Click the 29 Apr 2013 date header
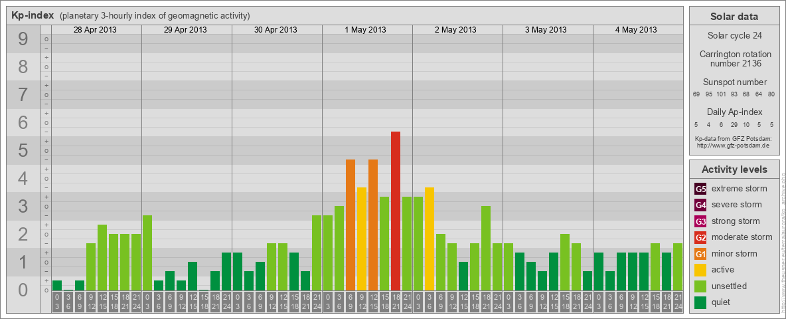This screenshot has width=786, height=319. pos(185,30)
